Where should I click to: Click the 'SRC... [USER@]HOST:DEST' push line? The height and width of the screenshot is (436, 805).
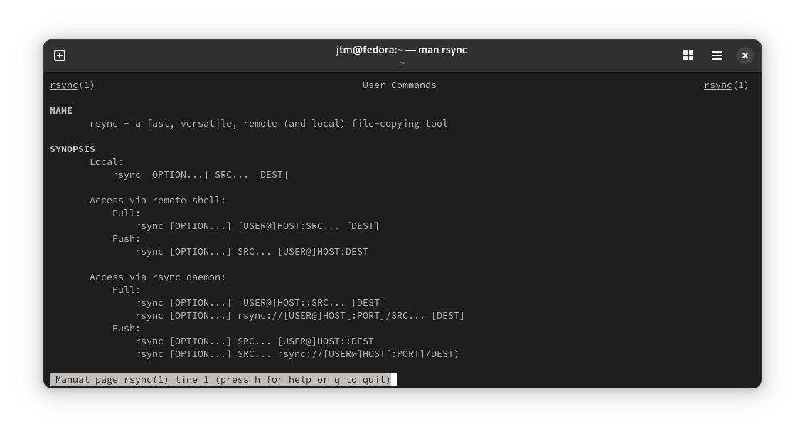(252, 252)
